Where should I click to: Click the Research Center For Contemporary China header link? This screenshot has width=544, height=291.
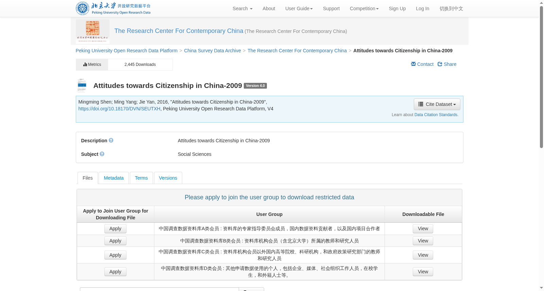179,31
